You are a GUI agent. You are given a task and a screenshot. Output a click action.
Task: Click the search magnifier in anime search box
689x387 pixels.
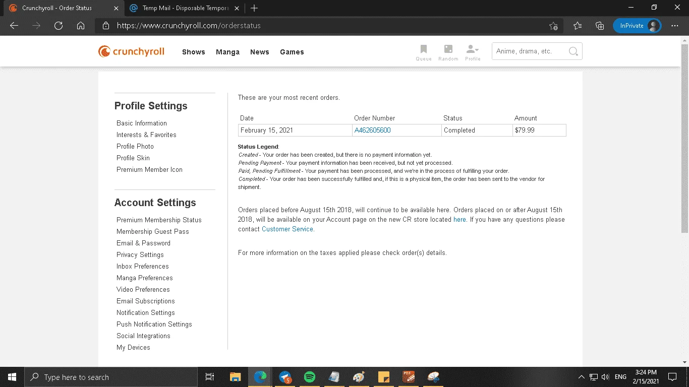573,51
